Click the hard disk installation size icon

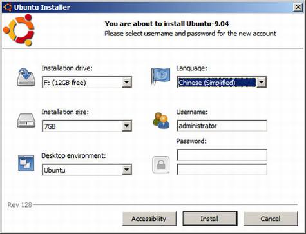click(x=26, y=121)
